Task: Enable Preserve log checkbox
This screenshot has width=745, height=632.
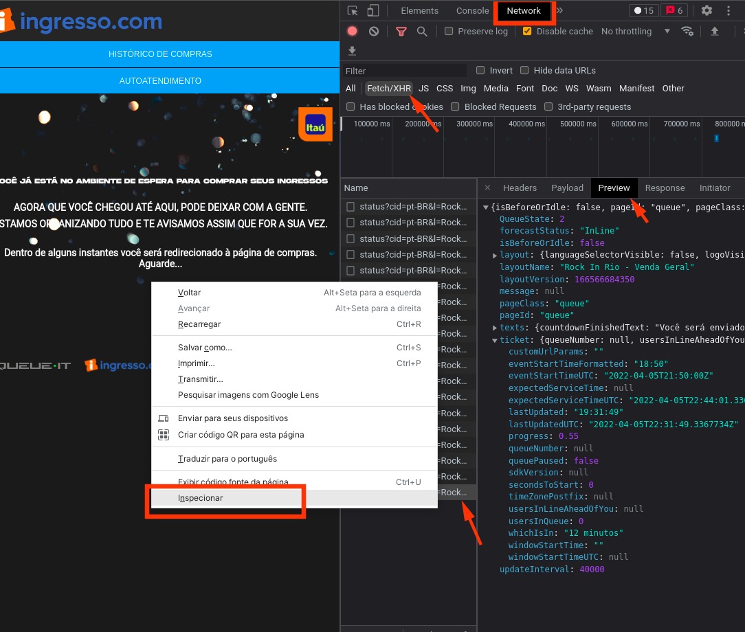Action: 449,32
